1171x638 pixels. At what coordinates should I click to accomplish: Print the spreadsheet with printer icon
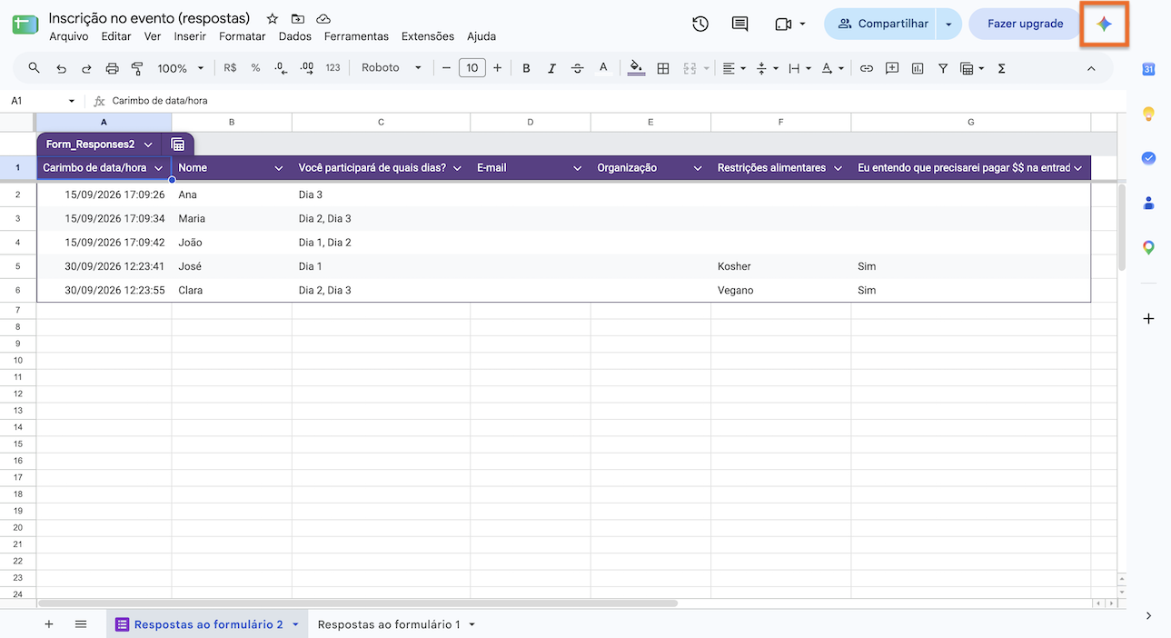[x=112, y=68]
